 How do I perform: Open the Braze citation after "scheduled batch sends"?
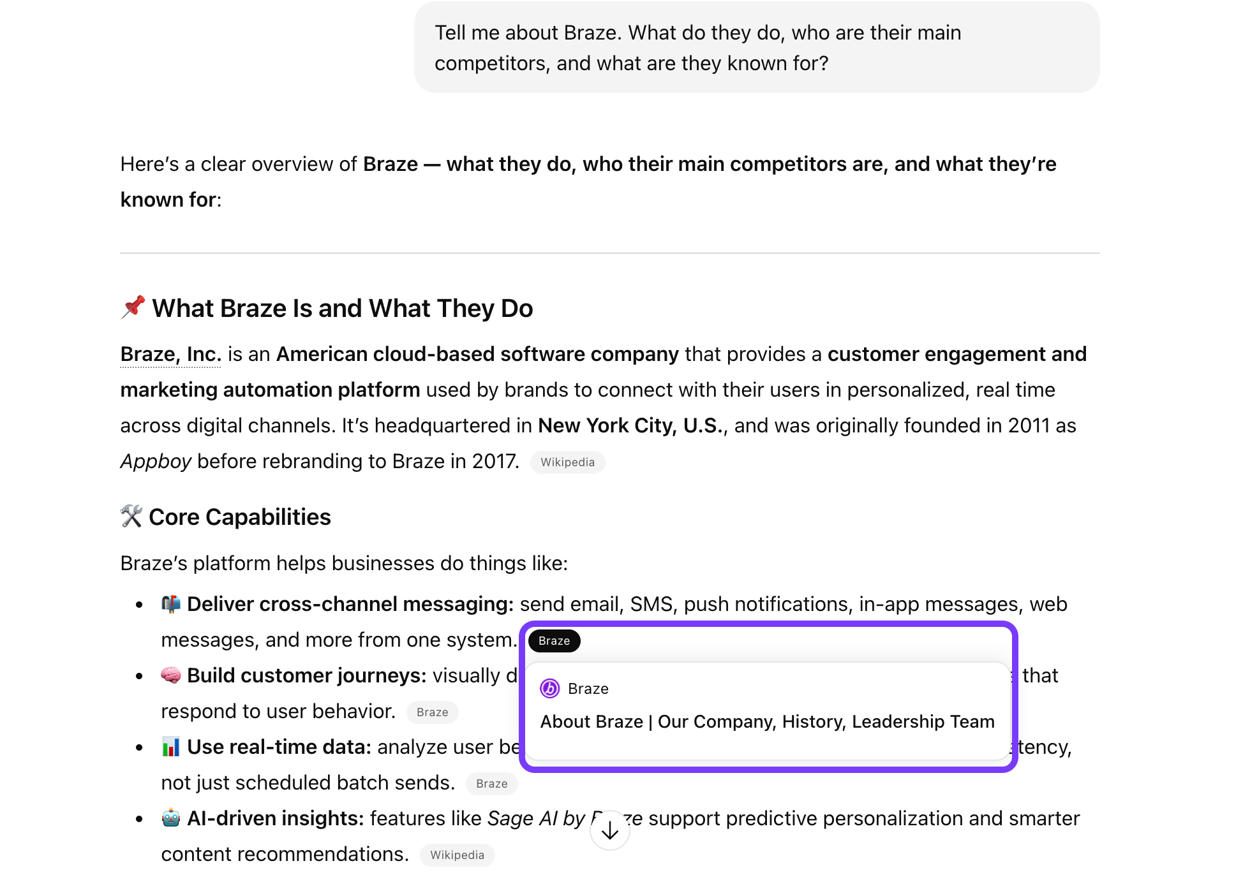coord(491,784)
